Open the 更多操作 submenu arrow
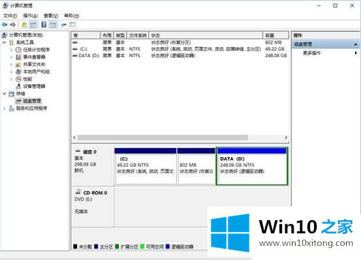This screenshot has height=260, width=361. point(356,53)
